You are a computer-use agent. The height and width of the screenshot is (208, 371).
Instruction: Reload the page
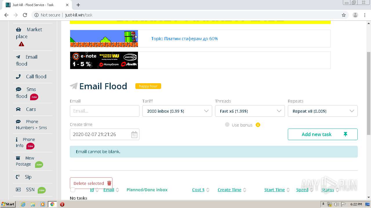pyautogui.click(x=25, y=15)
